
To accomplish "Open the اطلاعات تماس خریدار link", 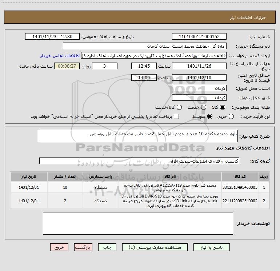I will click(60, 56).
